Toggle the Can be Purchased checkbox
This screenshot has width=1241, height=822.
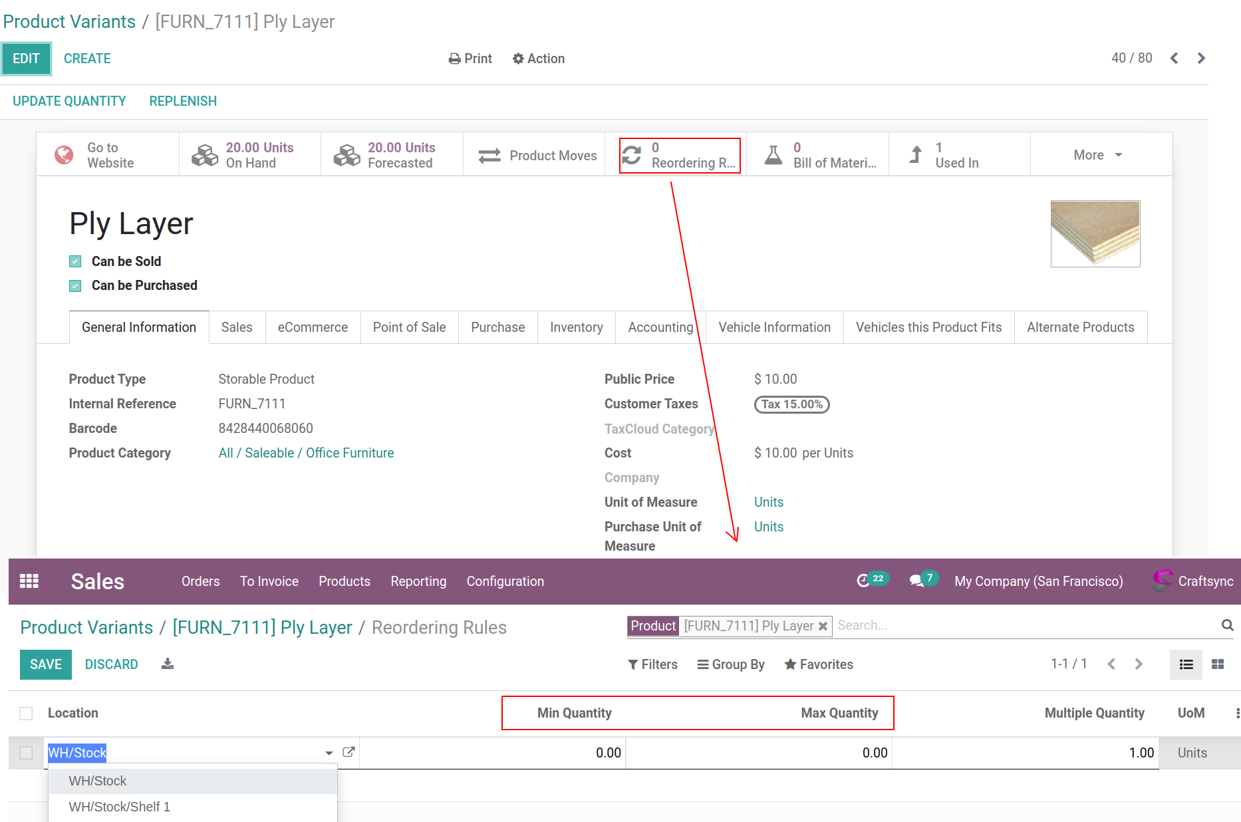tap(76, 286)
